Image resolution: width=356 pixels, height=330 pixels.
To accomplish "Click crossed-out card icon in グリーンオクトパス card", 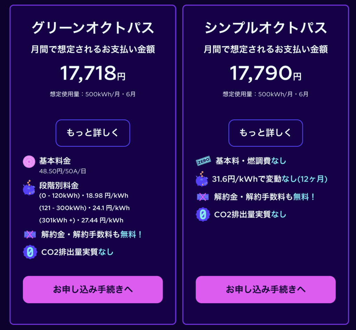I will click(x=30, y=234).
